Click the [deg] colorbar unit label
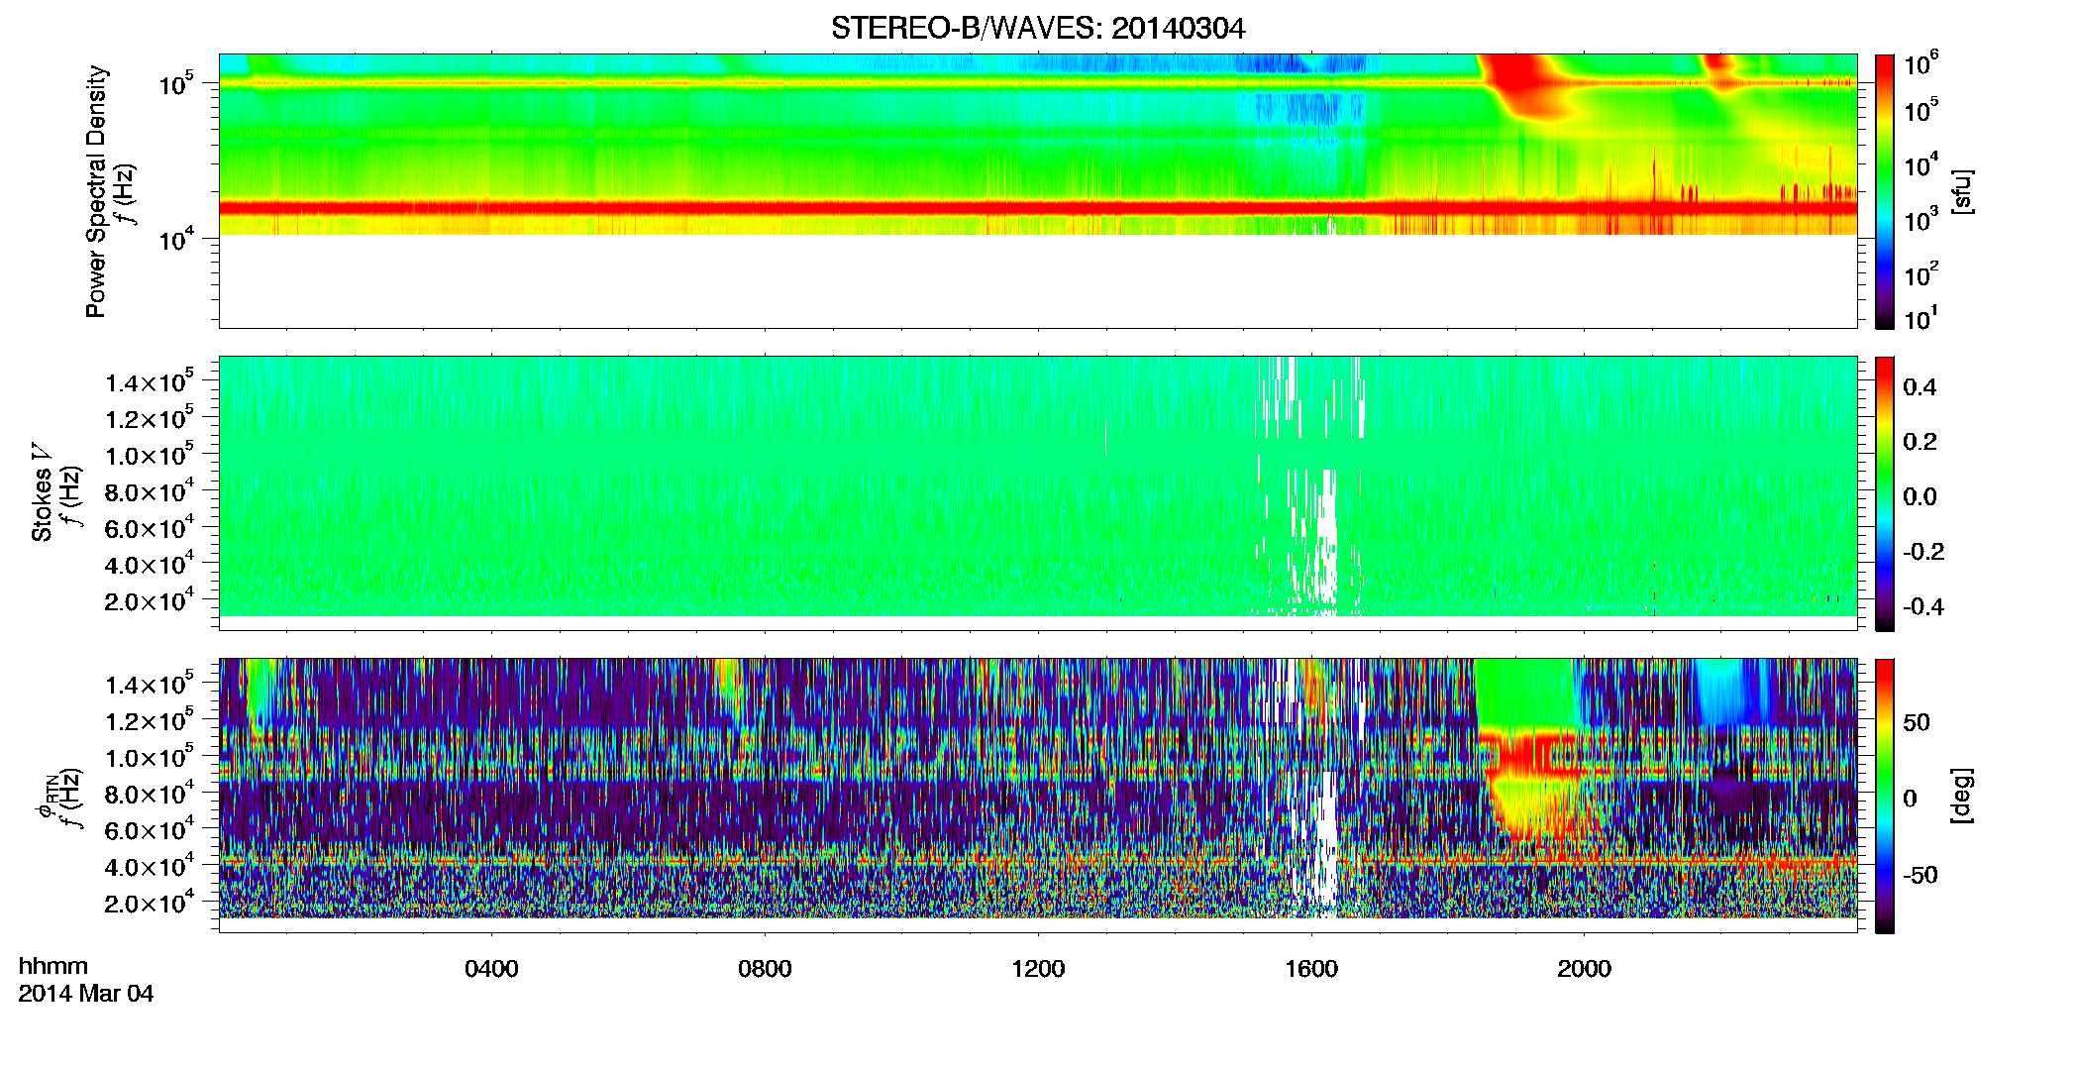 (1962, 796)
